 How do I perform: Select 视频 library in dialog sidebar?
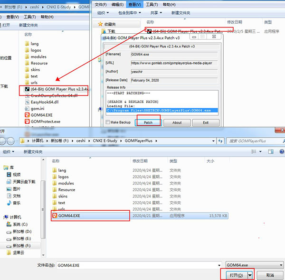click(x=14, y=175)
